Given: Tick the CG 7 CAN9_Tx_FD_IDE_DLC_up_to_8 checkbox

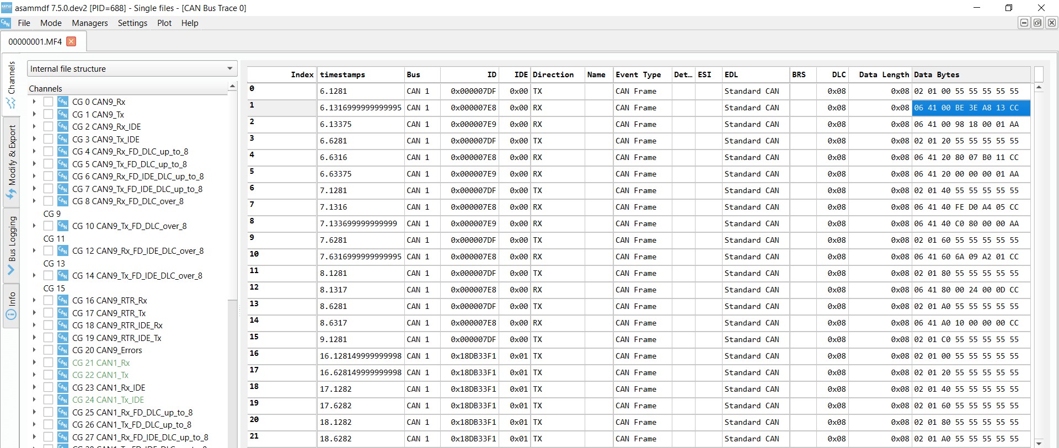Looking at the screenshot, I should 49,189.
